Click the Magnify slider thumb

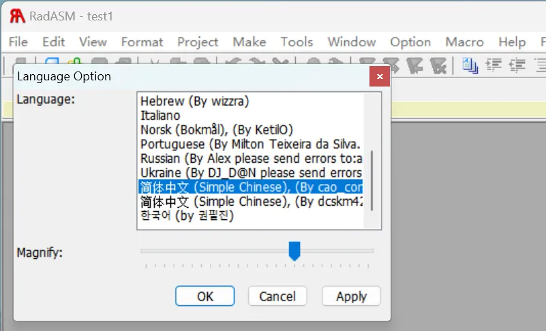coord(294,251)
